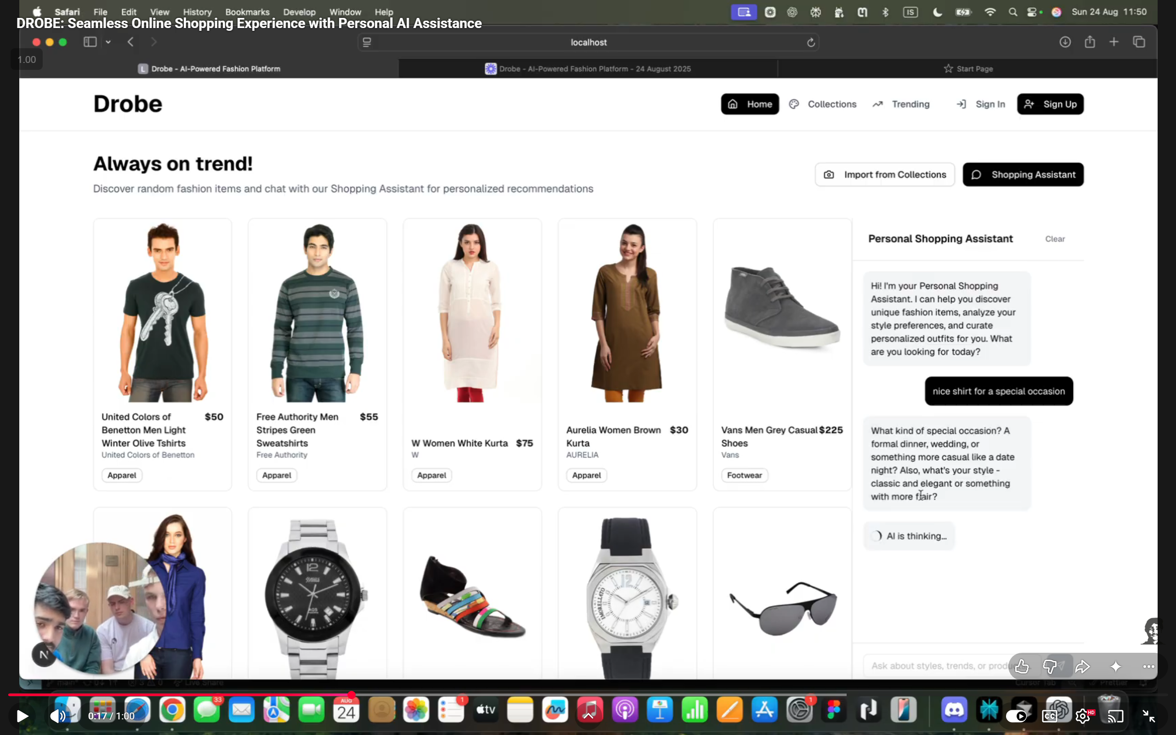Select the W Women White Kurta title

459,443
